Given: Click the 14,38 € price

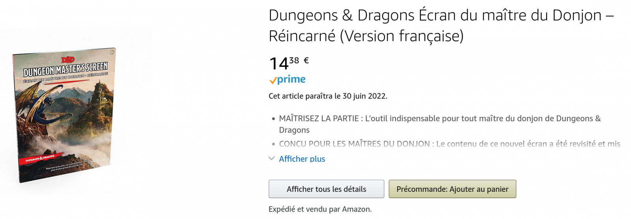Looking at the screenshot, I should point(284,63).
